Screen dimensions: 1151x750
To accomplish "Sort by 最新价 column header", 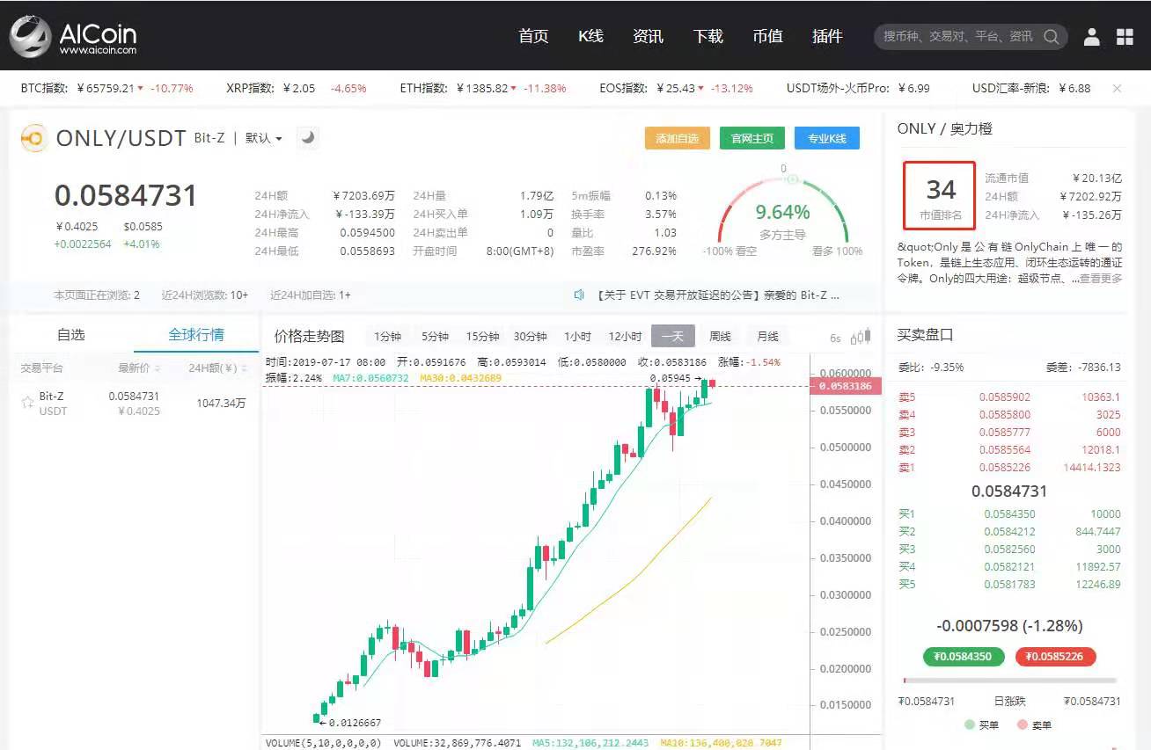I will [x=138, y=368].
